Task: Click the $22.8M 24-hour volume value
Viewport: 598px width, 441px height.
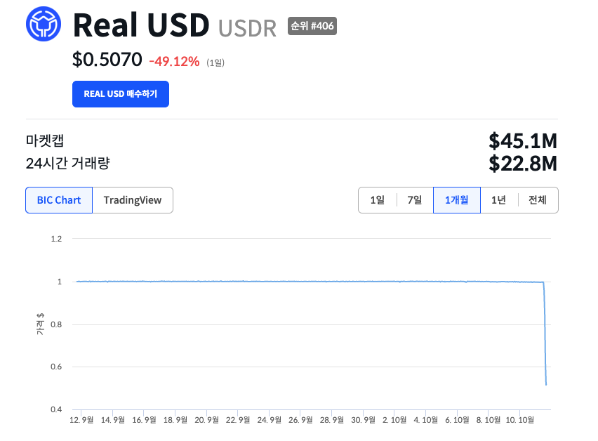Action: [523, 164]
